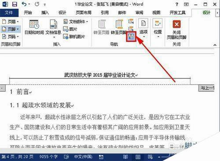The height and width of the screenshot is (161, 220).
Task: Click heading 1 前言
Action: click(x=19, y=92)
